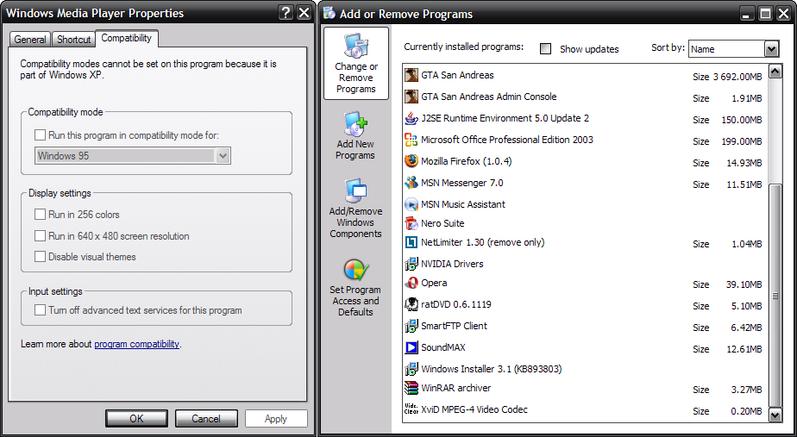
Task: Click the SoundMAX icon
Action: pyautogui.click(x=411, y=347)
